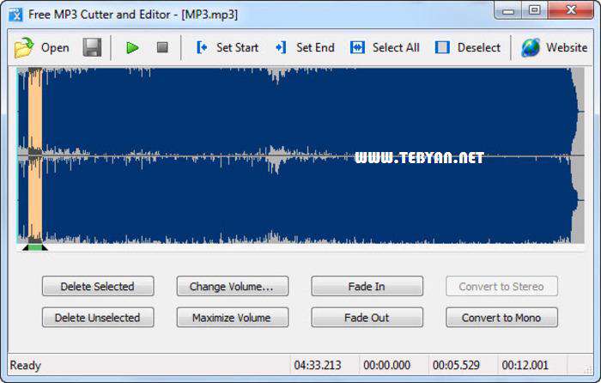Apply Fade Out to the selection

coord(367,317)
